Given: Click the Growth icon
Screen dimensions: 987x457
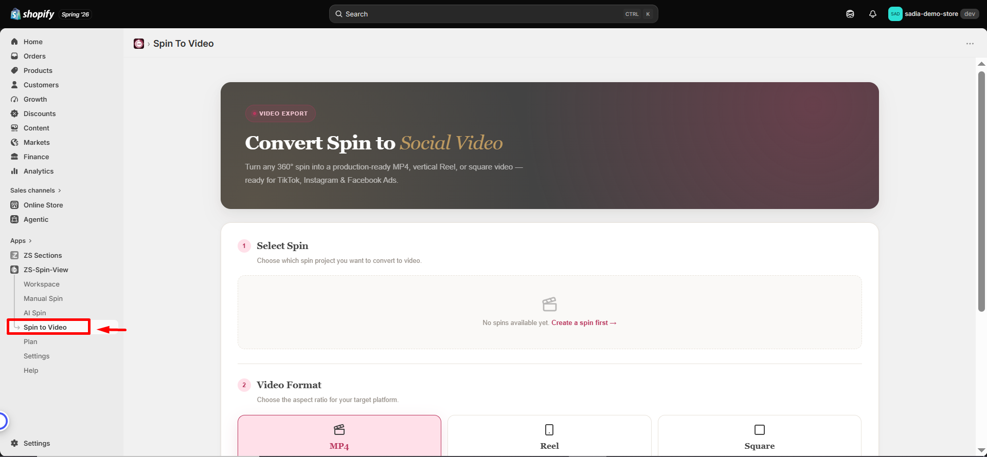Looking at the screenshot, I should (14, 99).
